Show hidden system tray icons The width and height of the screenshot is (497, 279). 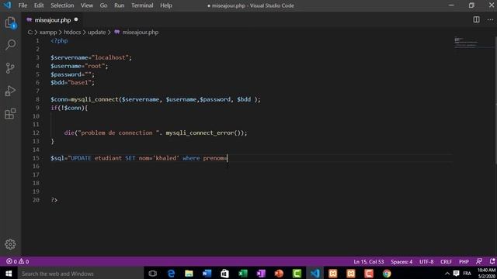pos(447,274)
